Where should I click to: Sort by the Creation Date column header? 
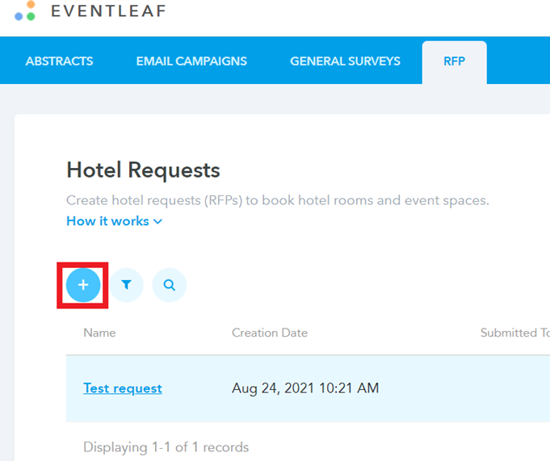coord(270,333)
